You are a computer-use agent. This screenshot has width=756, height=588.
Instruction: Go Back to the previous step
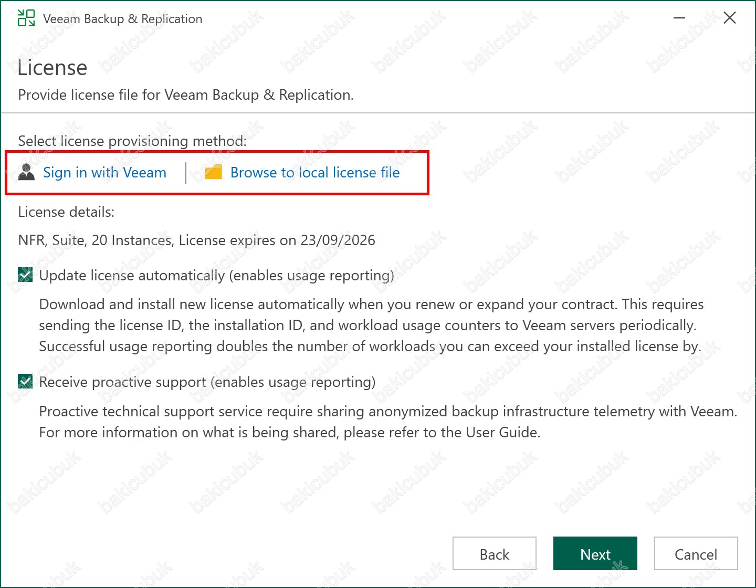click(494, 554)
